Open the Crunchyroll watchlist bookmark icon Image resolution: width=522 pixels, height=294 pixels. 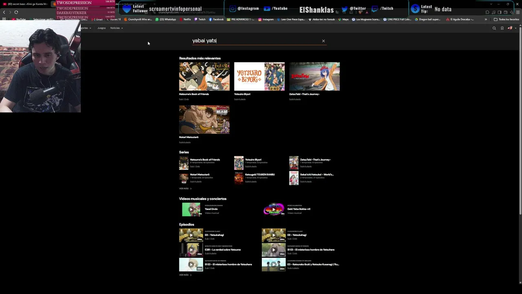click(x=502, y=28)
